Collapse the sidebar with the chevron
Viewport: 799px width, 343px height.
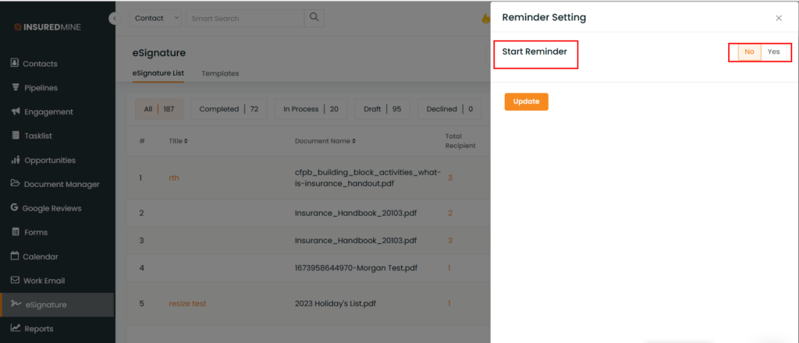point(114,19)
